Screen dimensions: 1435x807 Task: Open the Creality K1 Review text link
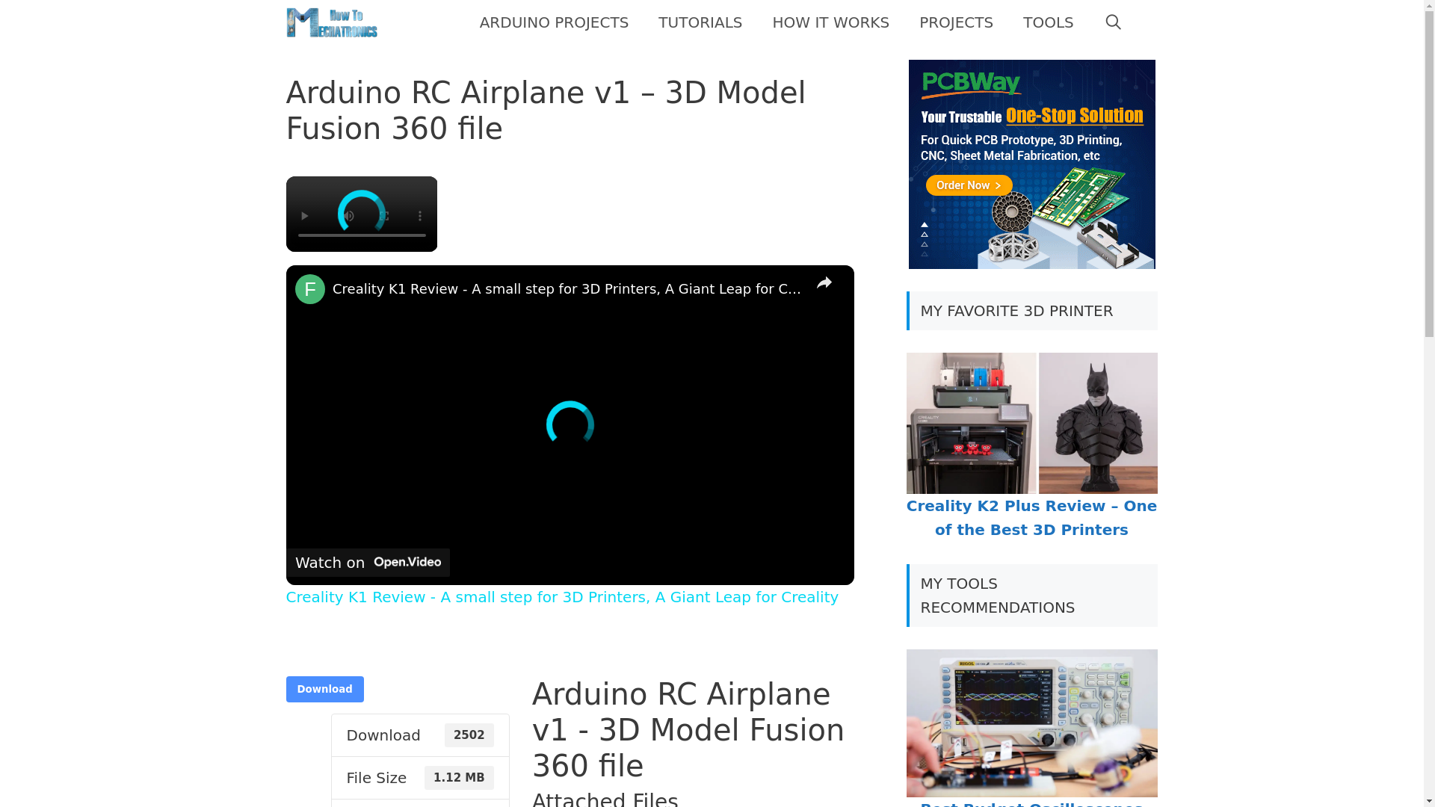562,597
